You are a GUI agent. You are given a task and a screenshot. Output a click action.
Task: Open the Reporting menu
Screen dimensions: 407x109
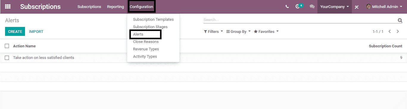pyautogui.click(x=116, y=7)
